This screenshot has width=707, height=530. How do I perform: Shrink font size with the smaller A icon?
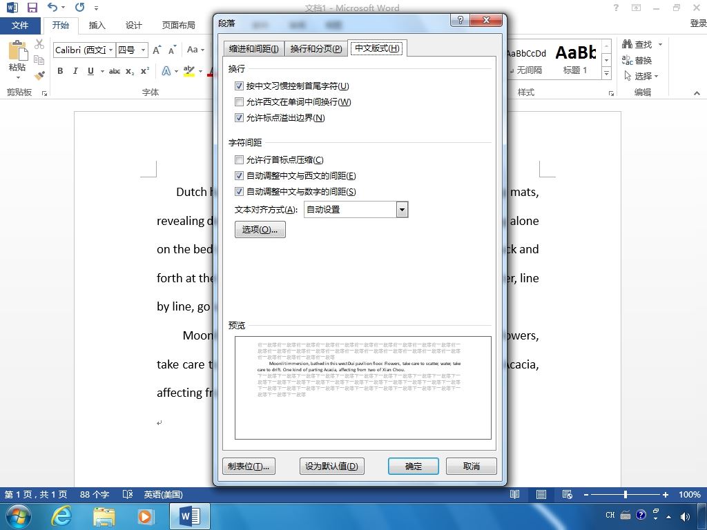172,50
